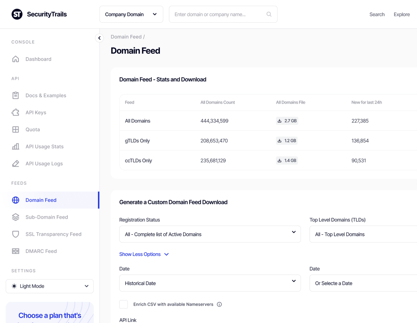Click the All Domains Count column header
Viewport: 417px width, 323px height.
(218, 102)
